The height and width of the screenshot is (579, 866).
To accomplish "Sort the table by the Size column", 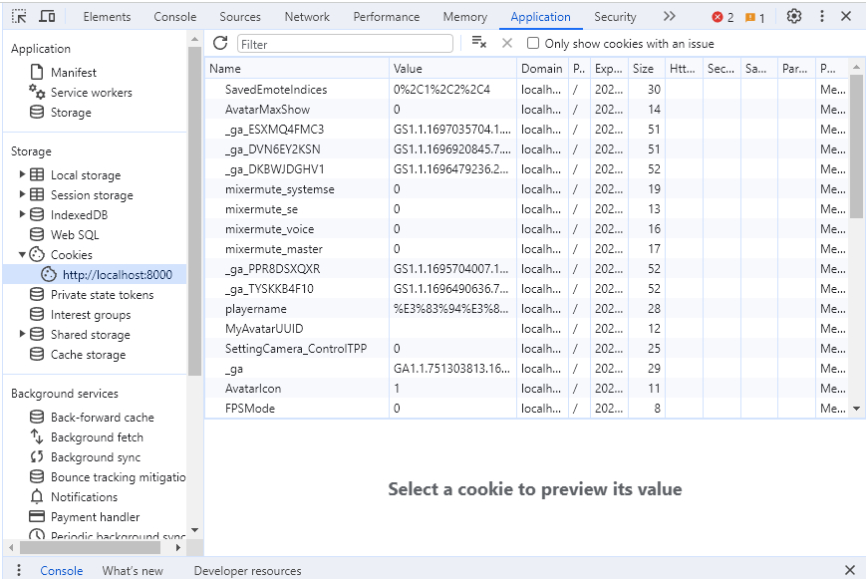I will (644, 69).
